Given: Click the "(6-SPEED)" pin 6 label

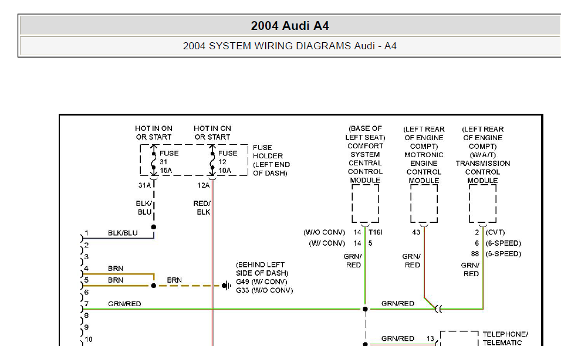Looking at the screenshot, I should click(503, 243).
